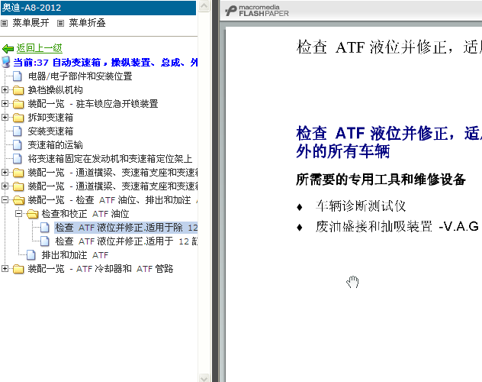Click the folder icon for 拆卸变速箱
482x382 pixels.
point(18,118)
